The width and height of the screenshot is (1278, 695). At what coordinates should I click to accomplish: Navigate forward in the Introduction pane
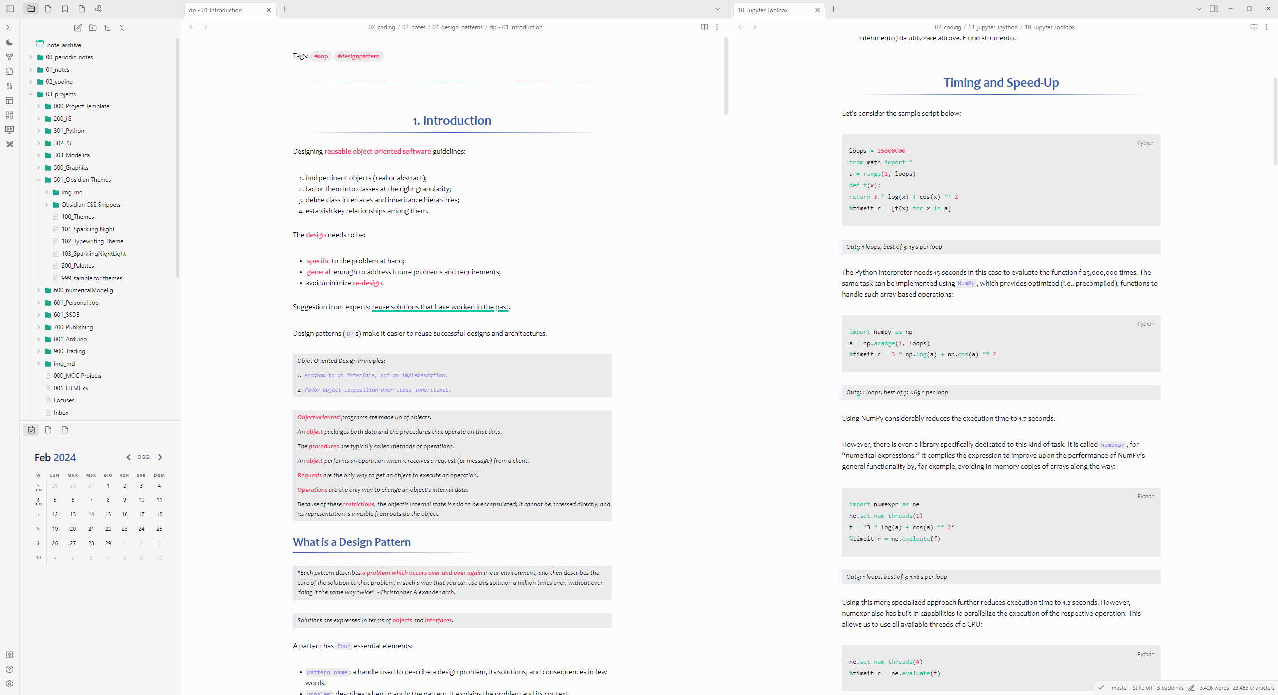[x=205, y=27]
